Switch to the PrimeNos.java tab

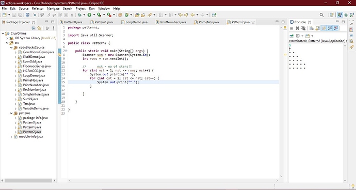[206, 22]
